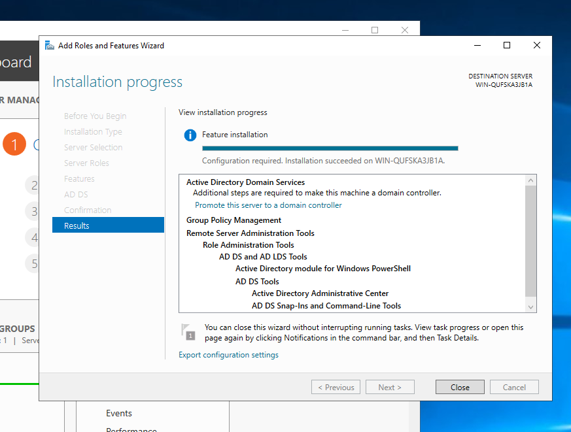Click the Close button in the wizard footer
The height and width of the screenshot is (432, 571).
click(x=460, y=388)
